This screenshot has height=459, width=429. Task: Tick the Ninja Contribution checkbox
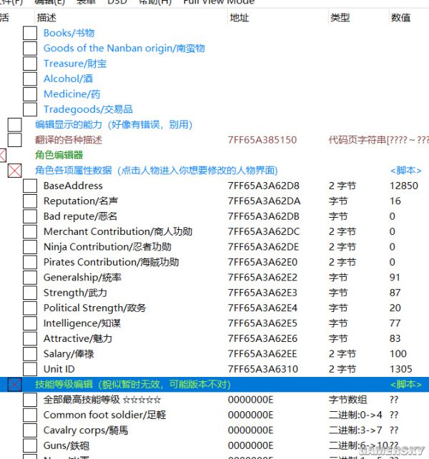coord(30,247)
